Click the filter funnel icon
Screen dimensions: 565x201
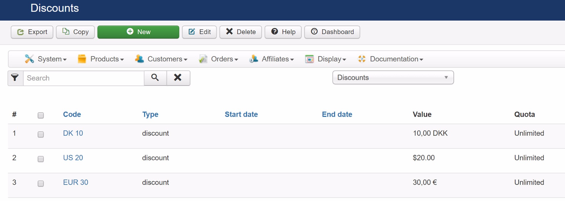(x=15, y=78)
